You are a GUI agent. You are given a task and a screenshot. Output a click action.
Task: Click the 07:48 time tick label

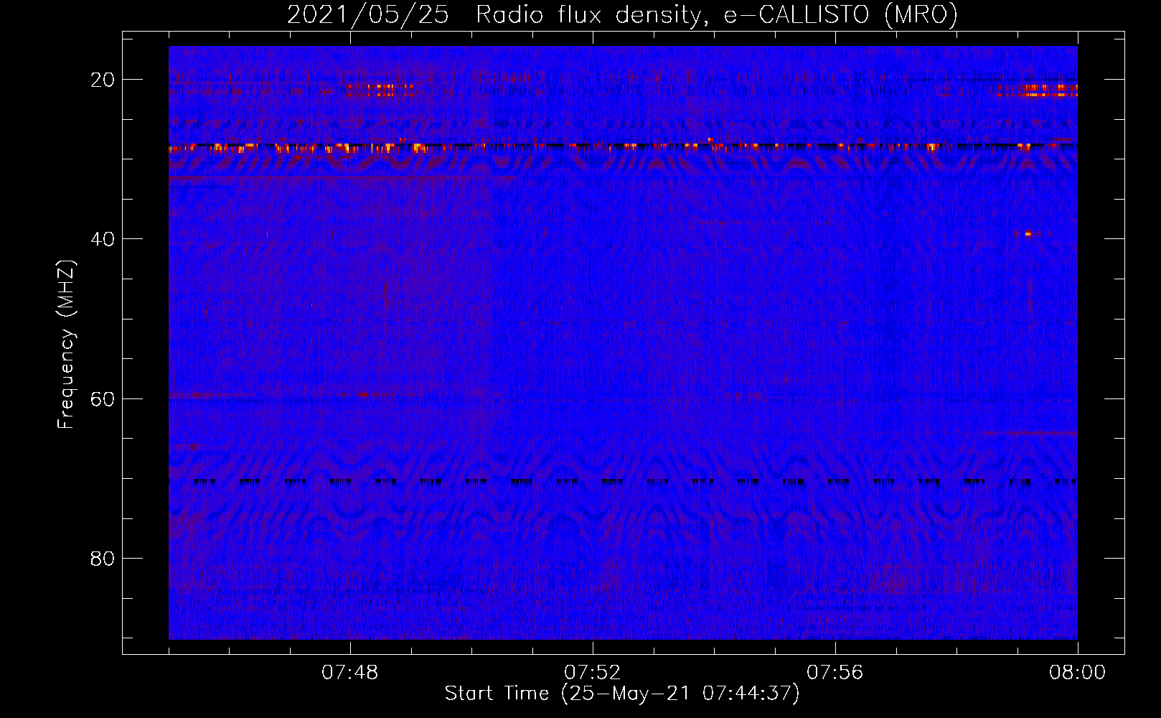click(x=350, y=673)
